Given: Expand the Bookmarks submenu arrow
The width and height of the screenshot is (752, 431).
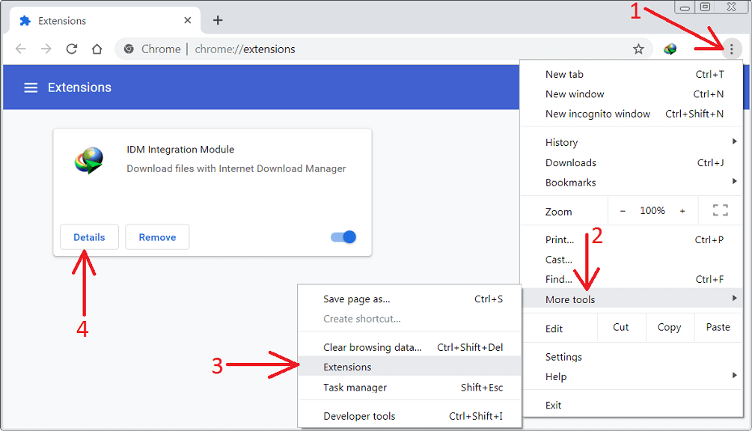Looking at the screenshot, I should click(x=734, y=182).
